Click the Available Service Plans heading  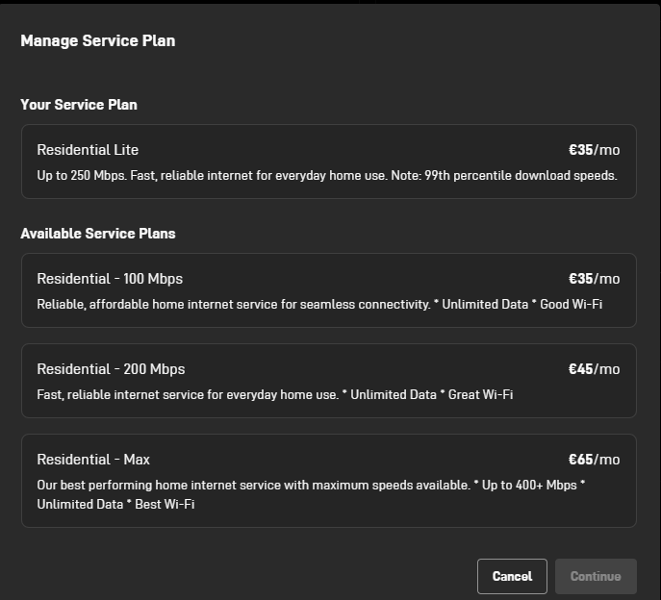(x=98, y=234)
